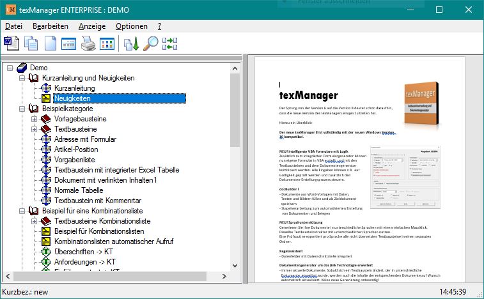Image resolution: width=484 pixels, height=299 pixels.
Task: Click the Kurzbez.: new status text
Action: (x=25, y=291)
